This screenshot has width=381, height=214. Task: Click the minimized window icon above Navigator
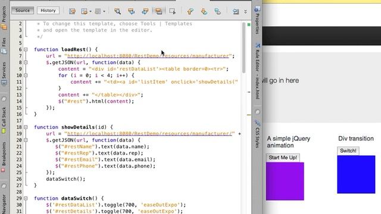coord(4,186)
